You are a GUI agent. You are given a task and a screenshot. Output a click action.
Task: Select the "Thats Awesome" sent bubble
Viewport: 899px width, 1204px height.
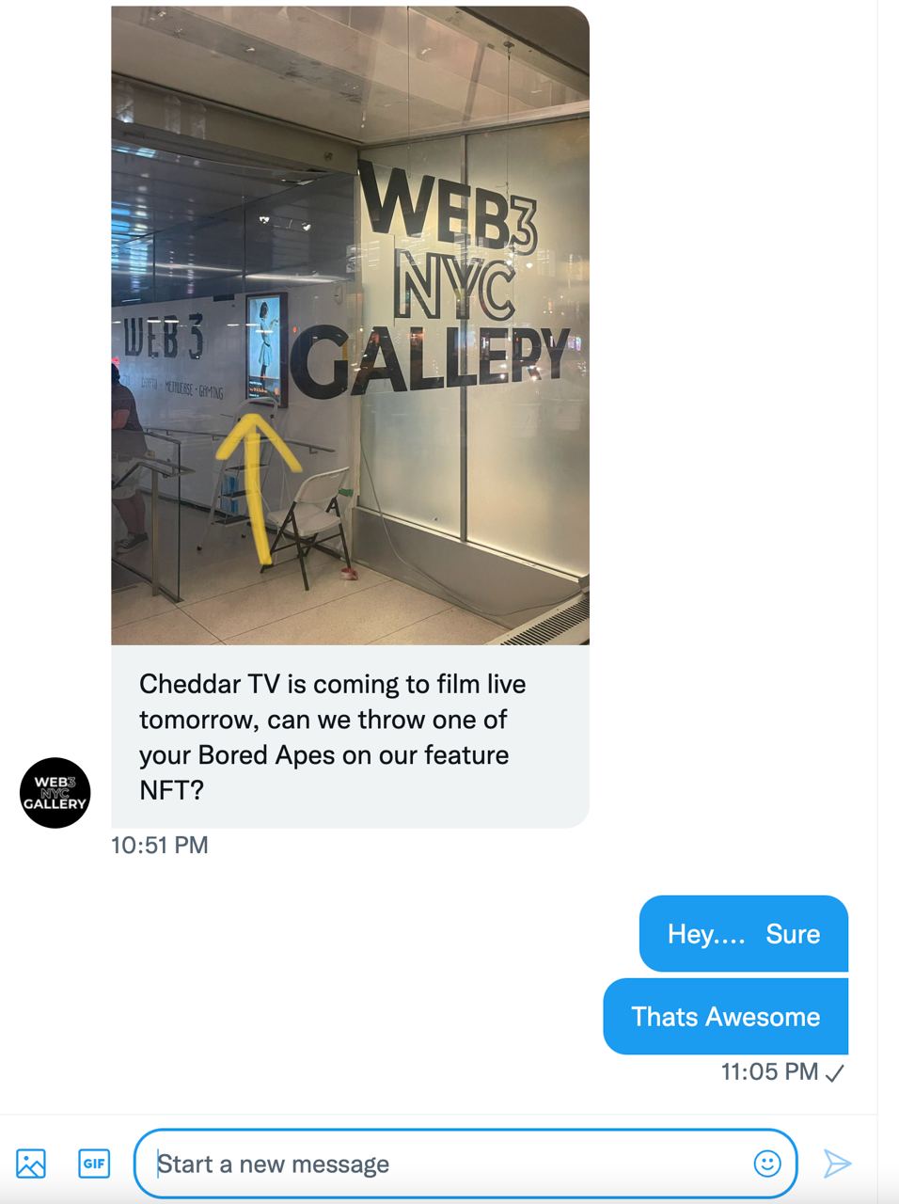click(725, 1016)
